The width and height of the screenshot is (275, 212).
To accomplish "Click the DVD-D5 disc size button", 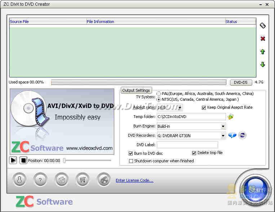I will tap(241, 82).
